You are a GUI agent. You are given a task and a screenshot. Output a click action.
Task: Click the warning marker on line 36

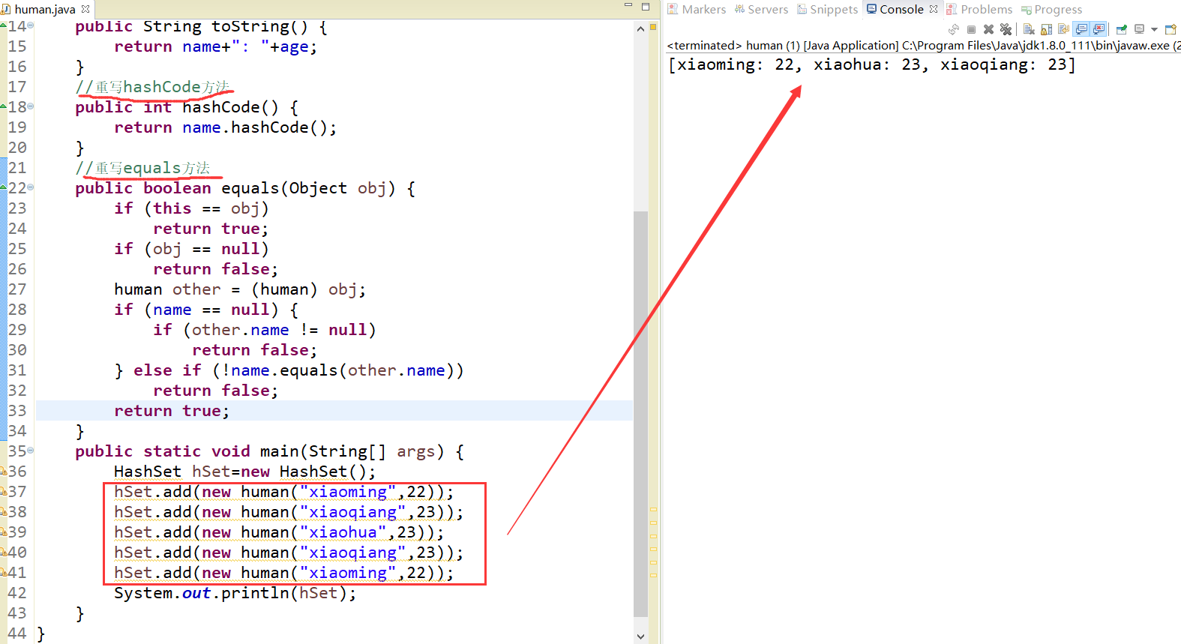click(x=4, y=472)
